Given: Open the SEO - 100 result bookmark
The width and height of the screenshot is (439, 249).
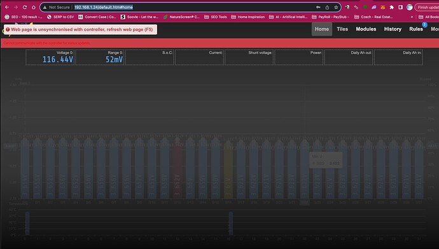Looking at the screenshot, I should (24, 17).
